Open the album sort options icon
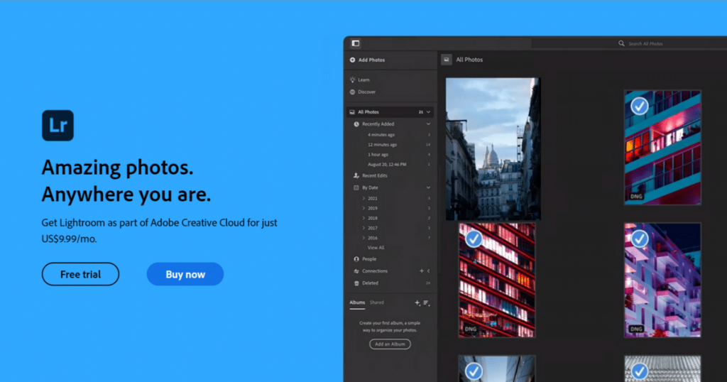 (x=427, y=303)
